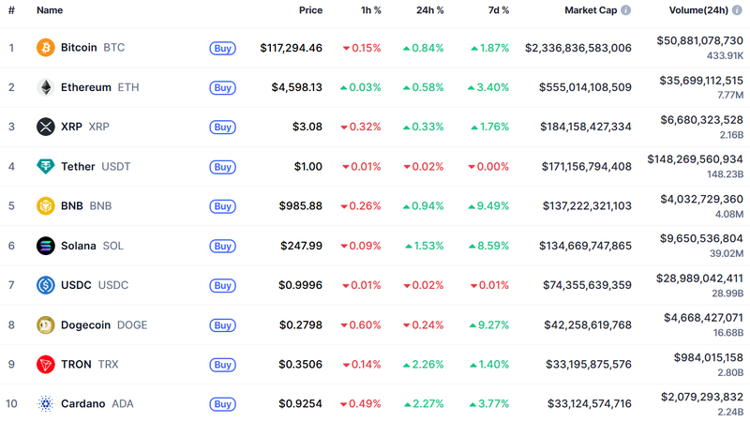Sort by 7d % column header

point(494,10)
